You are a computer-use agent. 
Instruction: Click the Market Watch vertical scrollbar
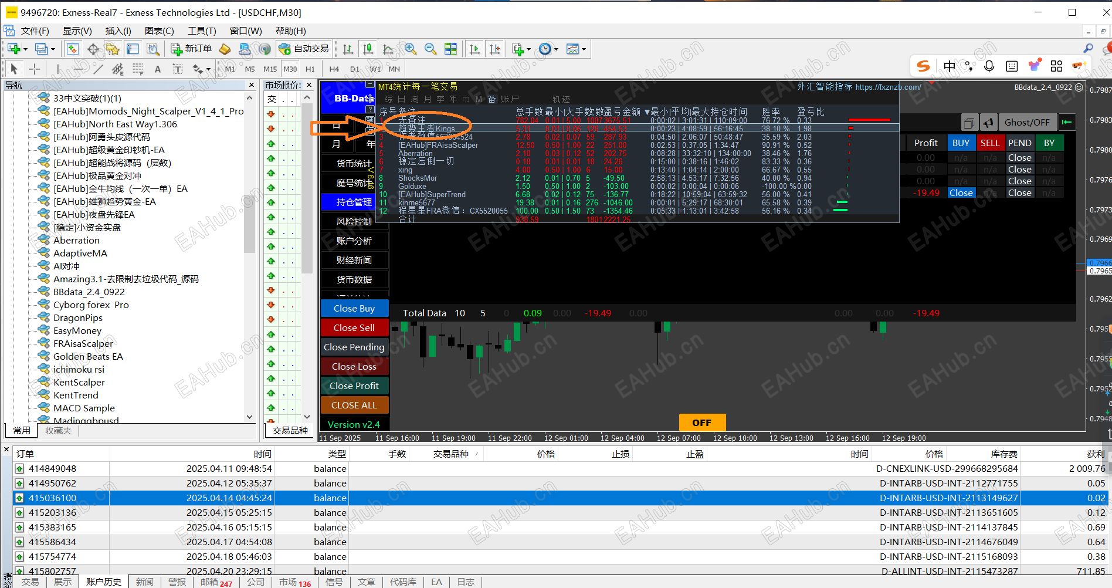coord(307,188)
